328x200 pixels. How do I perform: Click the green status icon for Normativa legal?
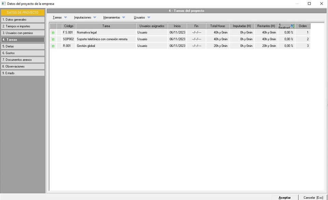coord(53,33)
